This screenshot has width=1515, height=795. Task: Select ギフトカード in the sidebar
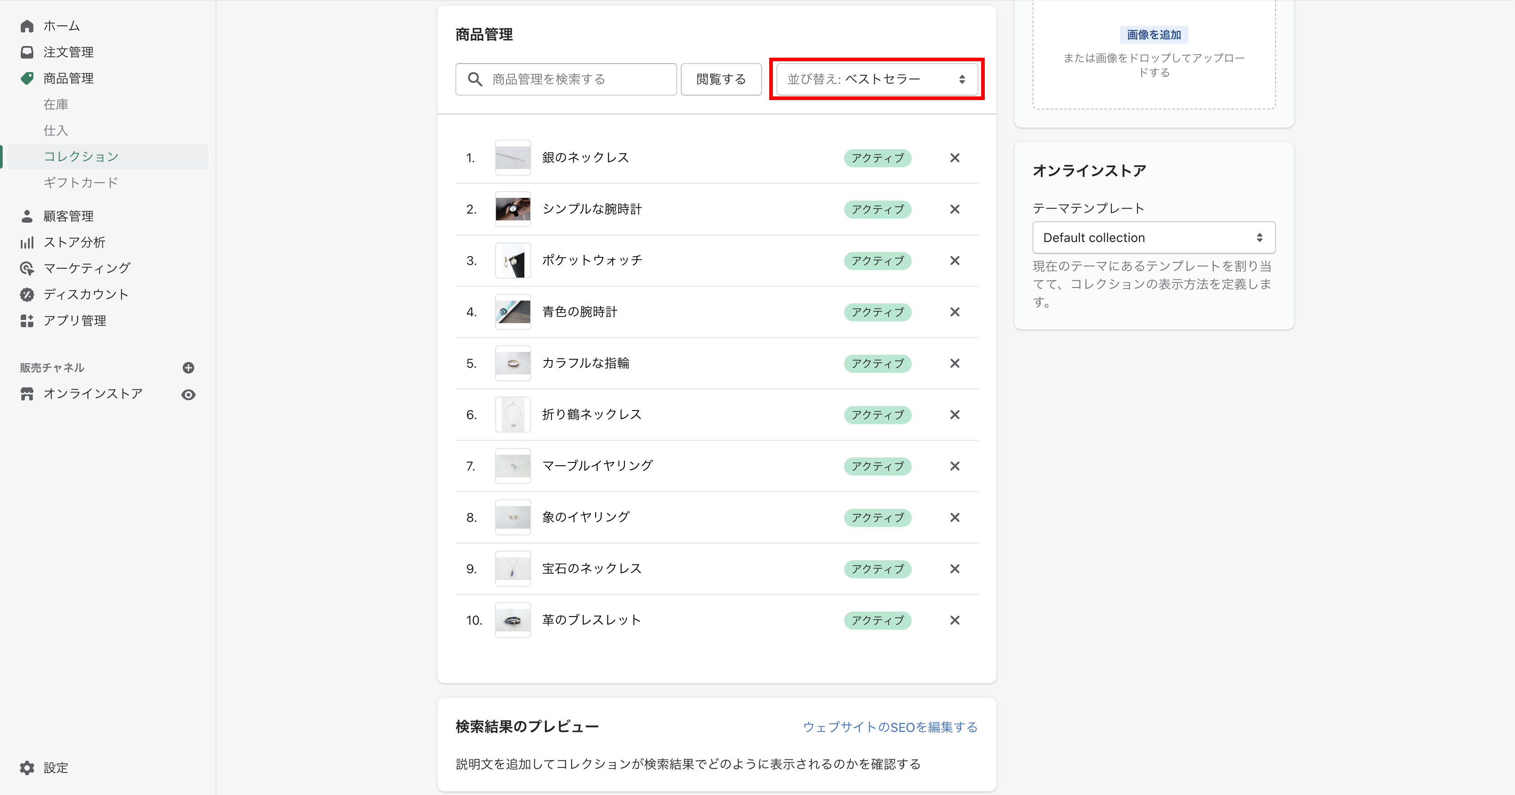(81, 183)
